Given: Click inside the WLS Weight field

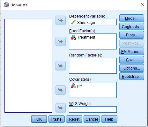Looking at the screenshot, I should (x=93, y=109).
